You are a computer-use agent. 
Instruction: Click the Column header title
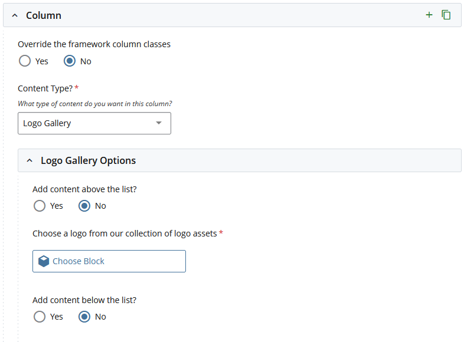[44, 15]
